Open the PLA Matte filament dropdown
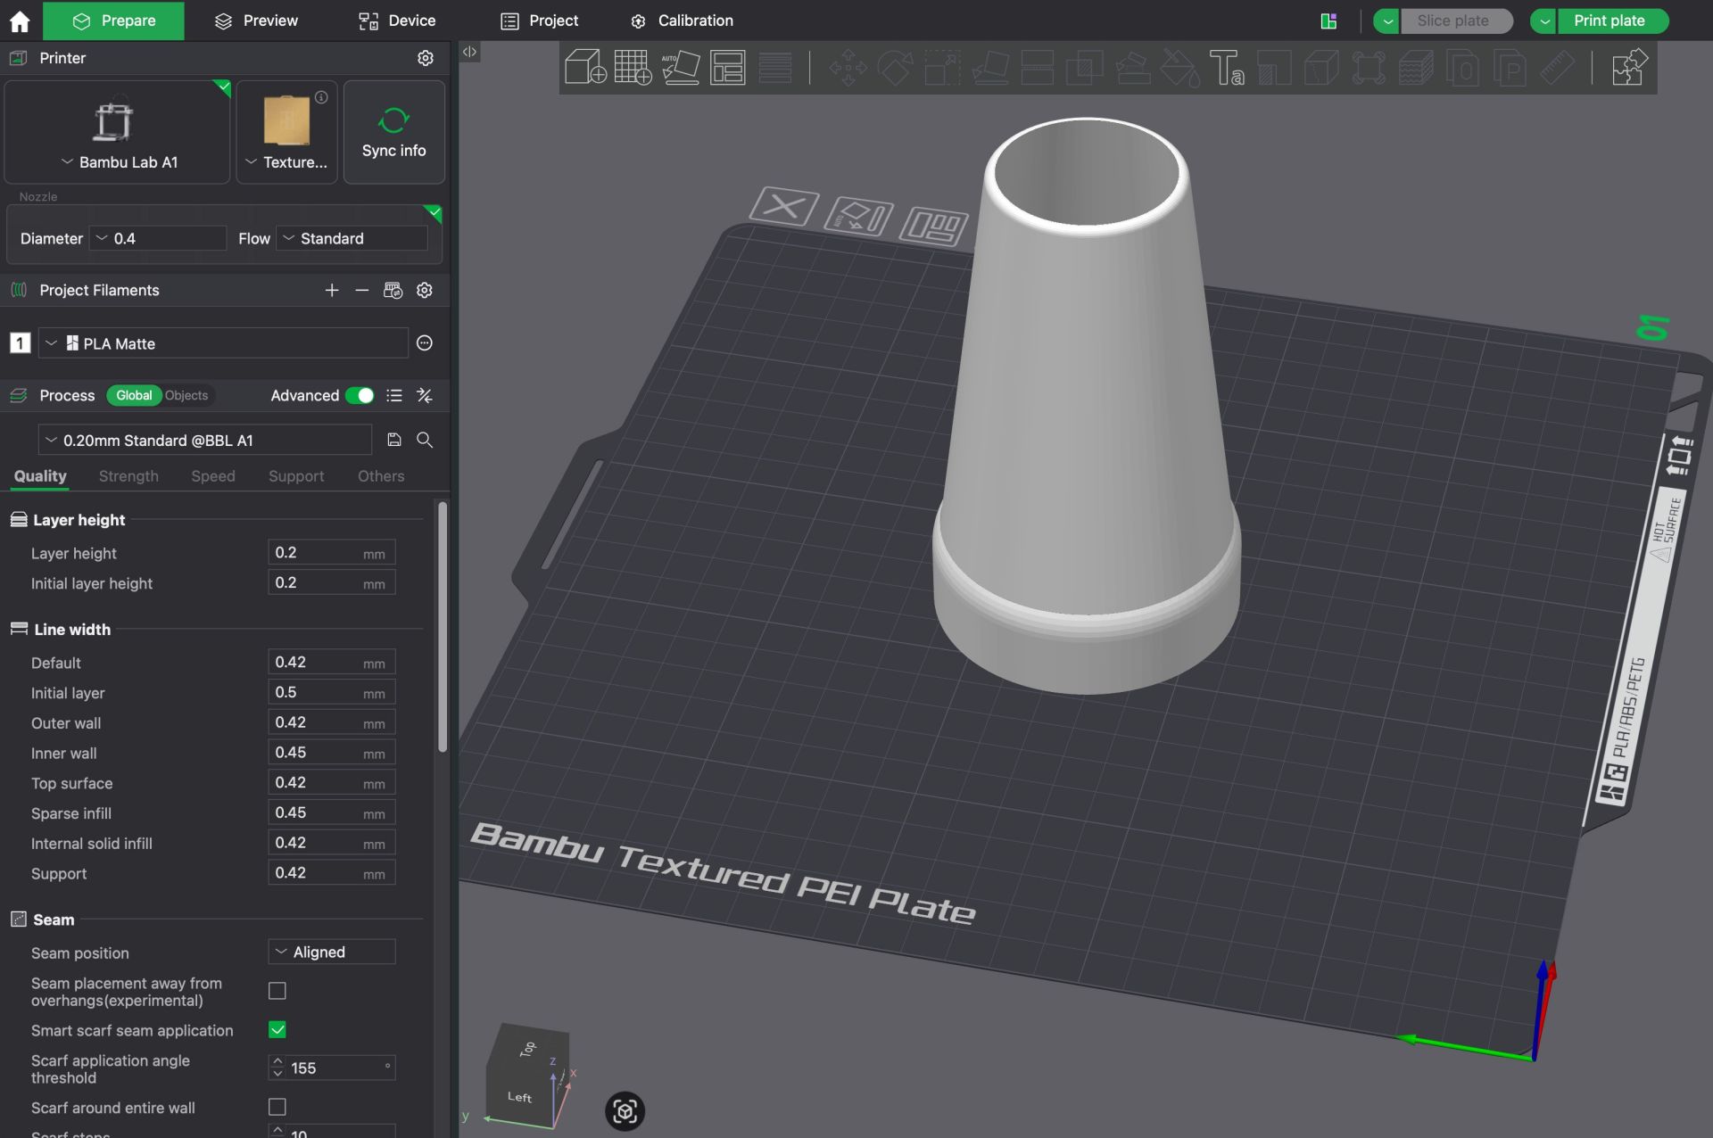The width and height of the screenshot is (1713, 1138). 223,343
